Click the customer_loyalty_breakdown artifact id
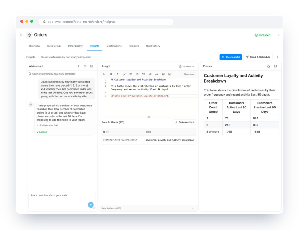The width and height of the screenshot is (299, 230). coord(120,140)
